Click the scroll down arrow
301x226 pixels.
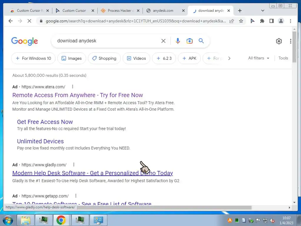click(294, 202)
